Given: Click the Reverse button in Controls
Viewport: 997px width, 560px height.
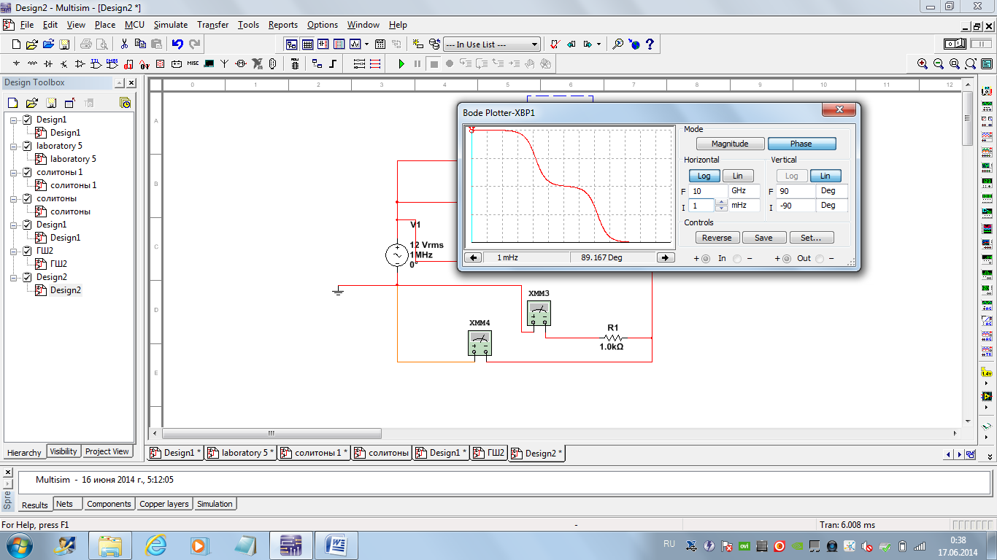Looking at the screenshot, I should [x=717, y=238].
